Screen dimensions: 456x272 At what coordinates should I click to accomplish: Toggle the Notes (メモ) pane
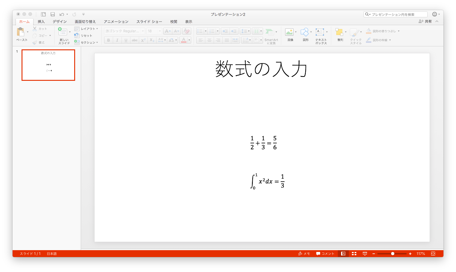coord(304,253)
